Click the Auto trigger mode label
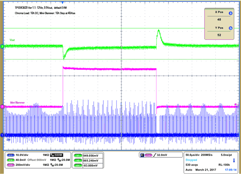 point(189,170)
